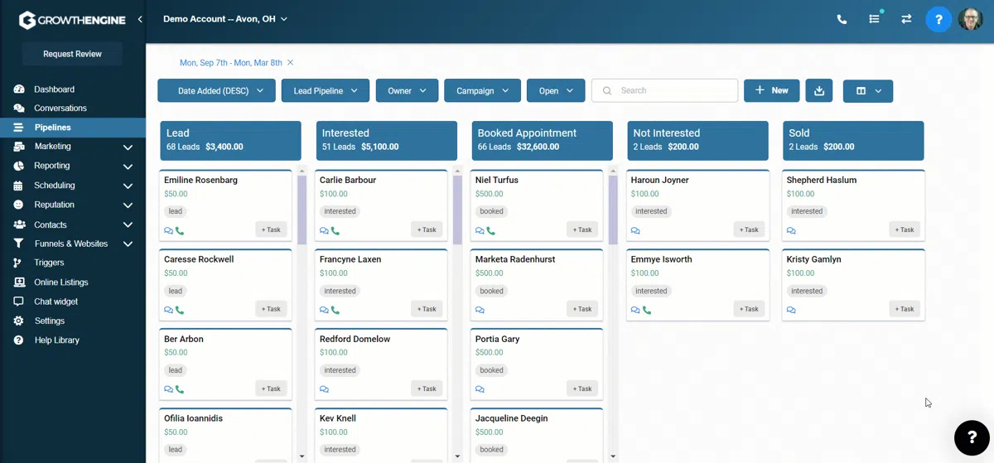The height and width of the screenshot is (463, 994).
Task: Expand the Owner filter dropdown
Action: coord(407,91)
